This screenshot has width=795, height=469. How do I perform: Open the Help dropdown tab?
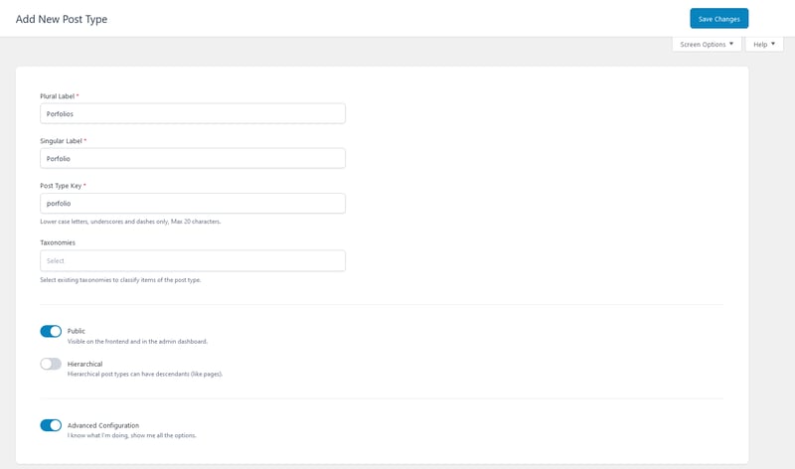tap(763, 45)
